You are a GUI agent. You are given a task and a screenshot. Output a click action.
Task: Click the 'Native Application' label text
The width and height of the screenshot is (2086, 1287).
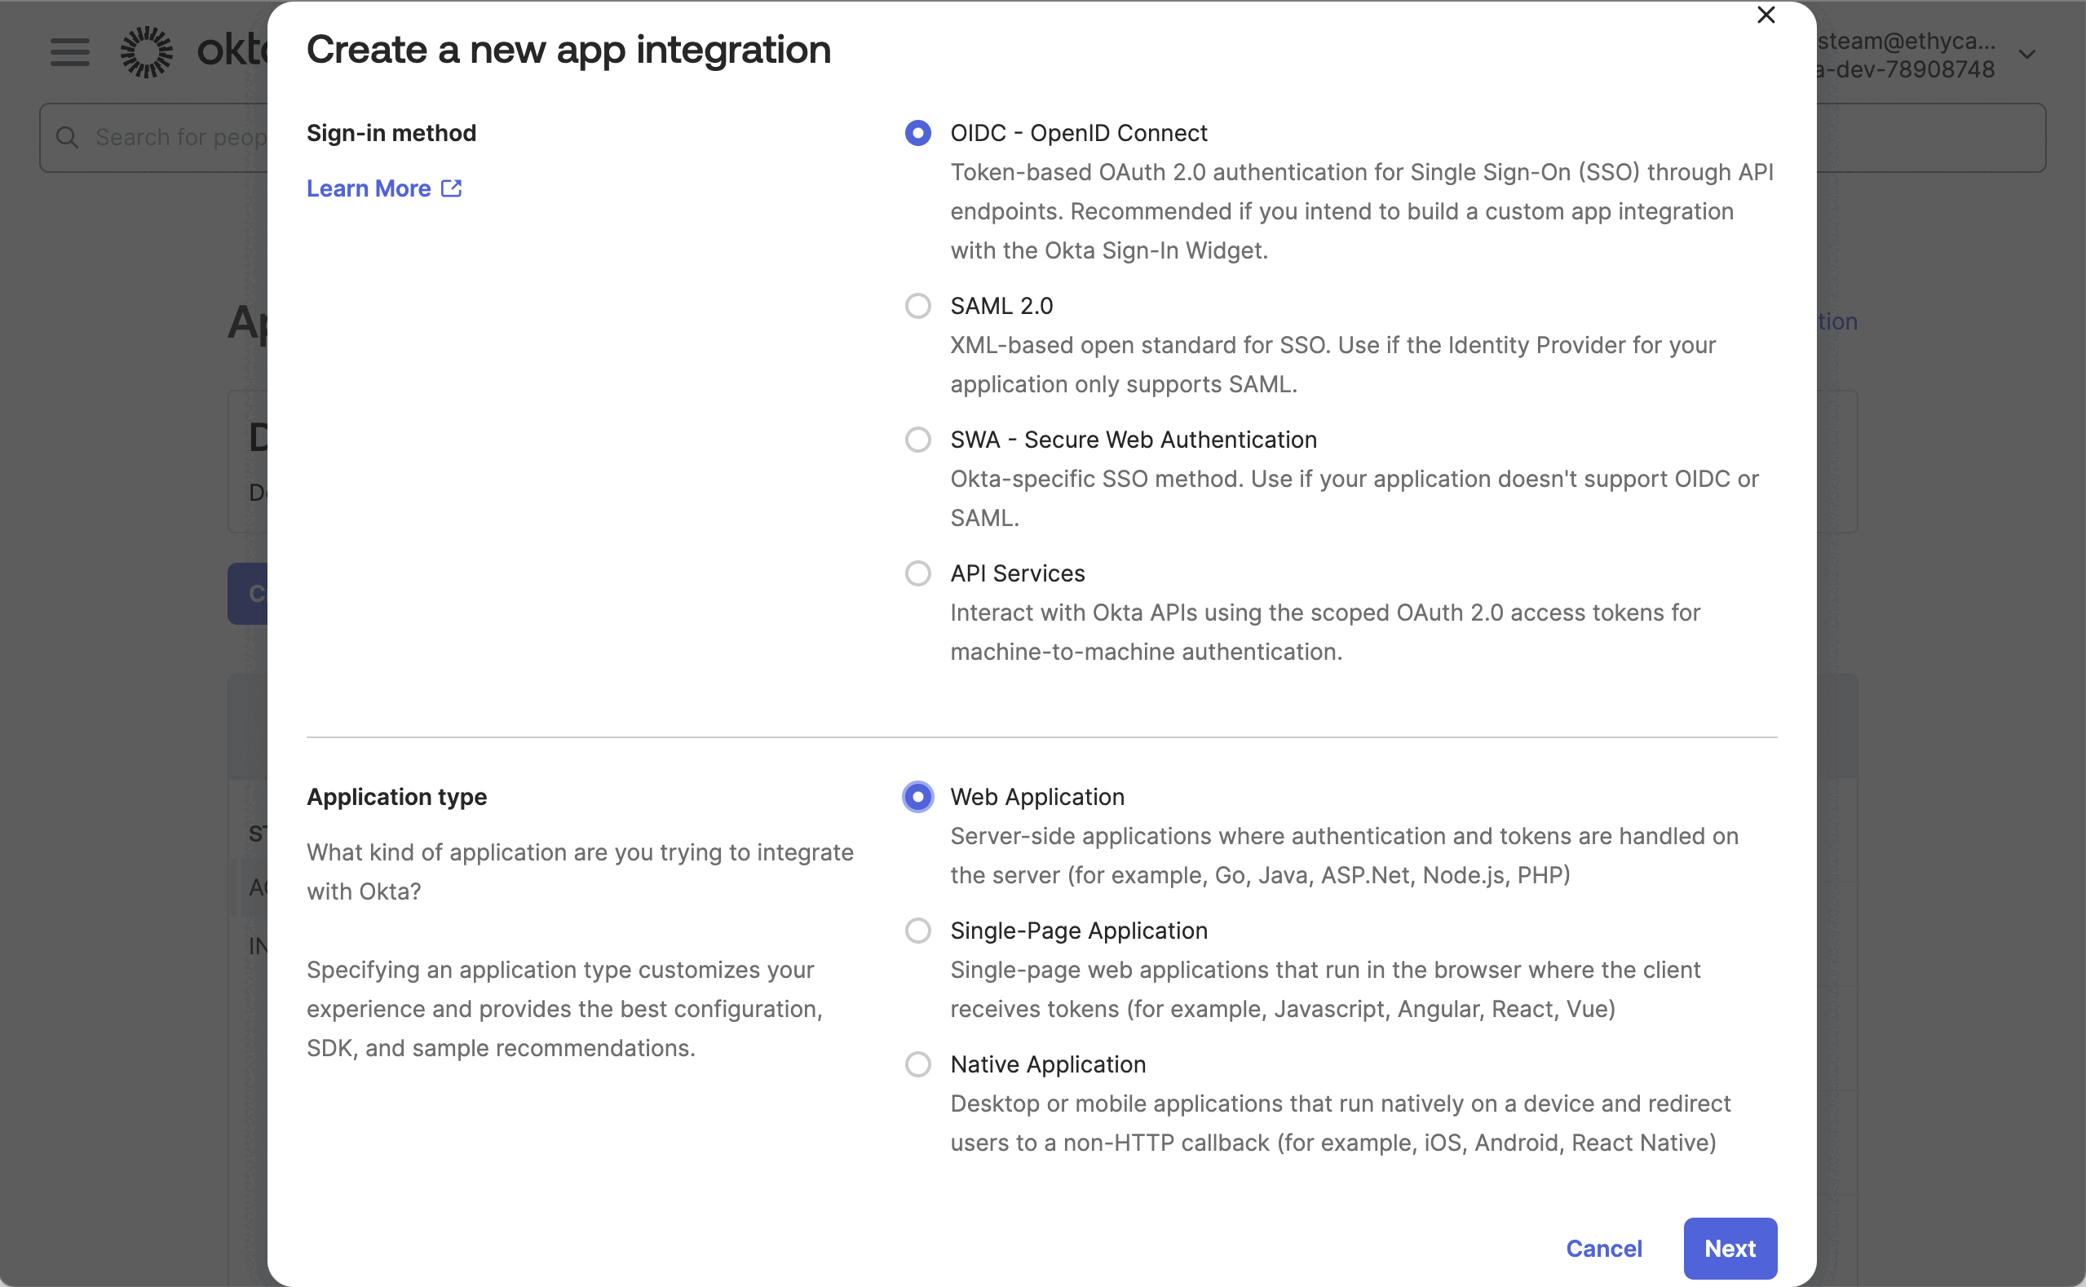(1048, 1064)
